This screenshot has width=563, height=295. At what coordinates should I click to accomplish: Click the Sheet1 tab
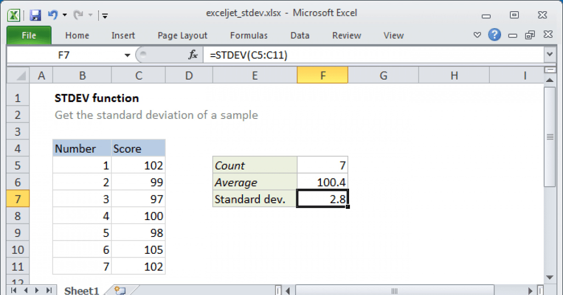click(x=81, y=290)
